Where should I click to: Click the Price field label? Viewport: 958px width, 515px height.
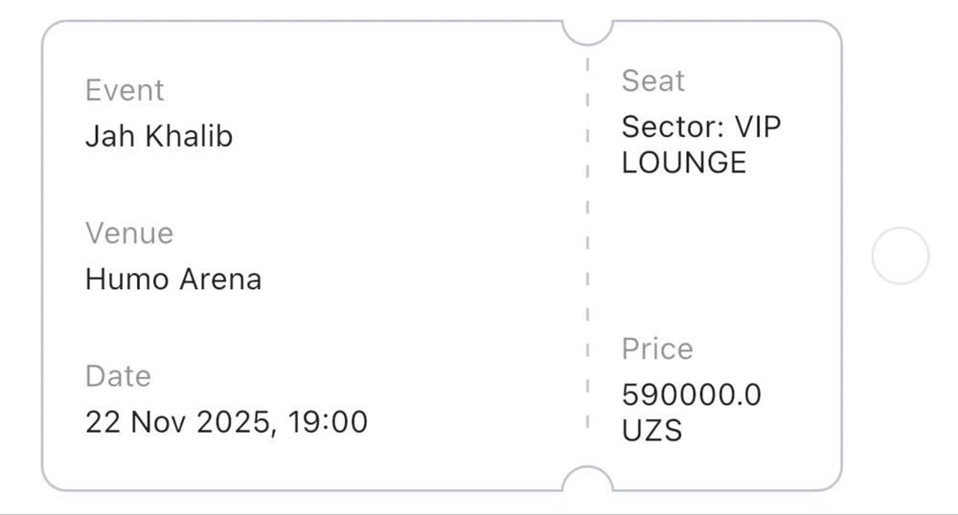[657, 349]
